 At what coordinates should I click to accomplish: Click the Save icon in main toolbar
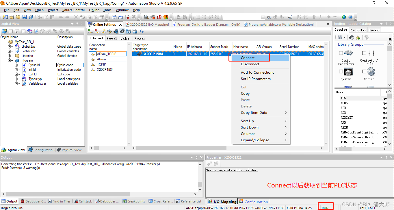25,17
